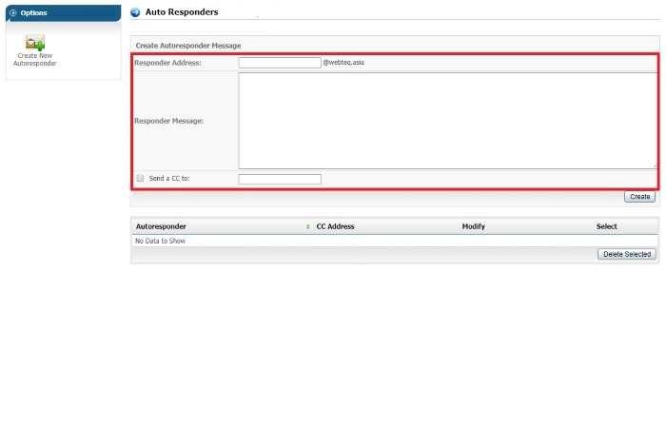Click inside the Responder Message text area
The image size is (666, 428).
448,121
